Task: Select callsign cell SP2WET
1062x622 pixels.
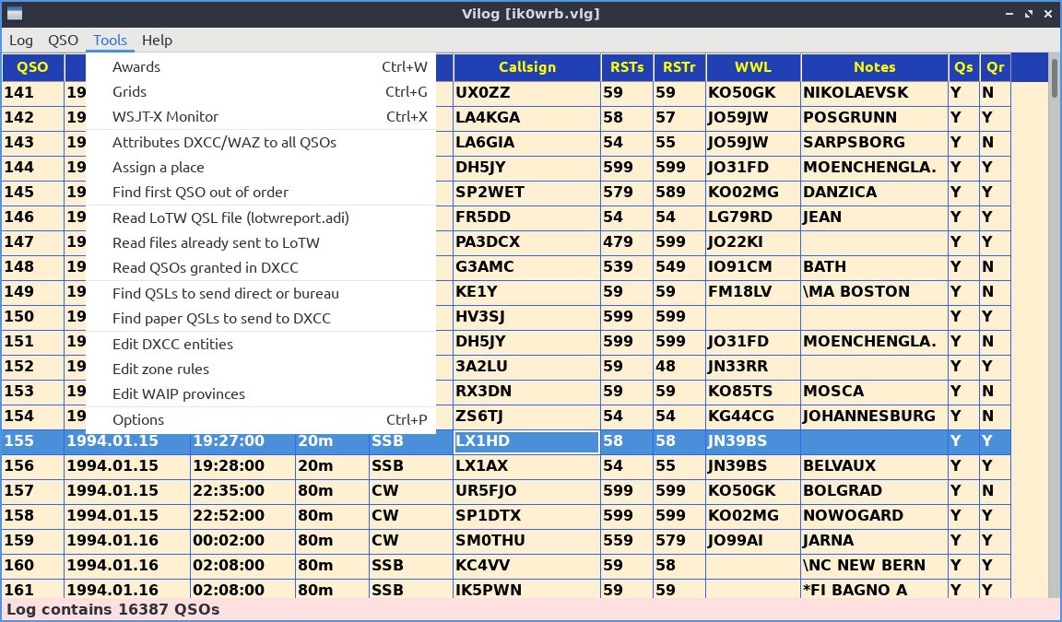Action: pyautogui.click(x=527, y=193)
